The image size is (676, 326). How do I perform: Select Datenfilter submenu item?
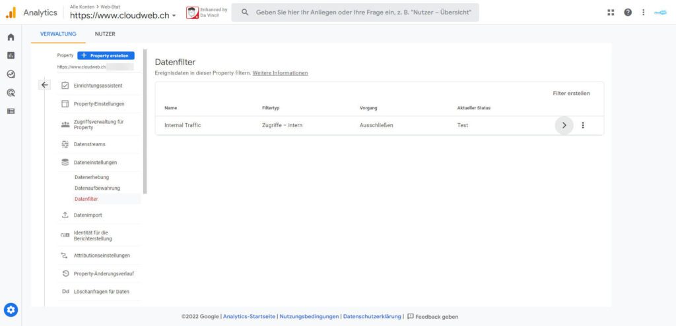point(86,199)
